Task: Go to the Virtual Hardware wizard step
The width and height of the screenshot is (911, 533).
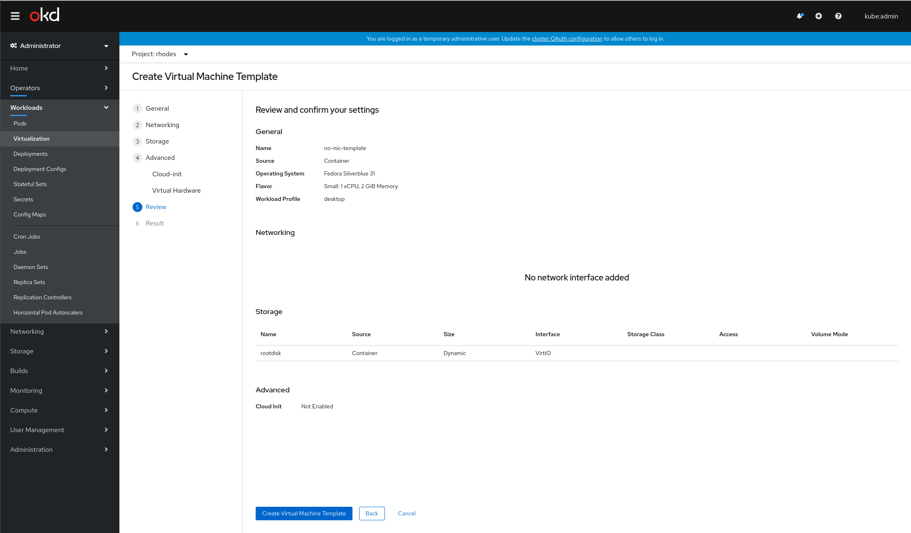Action: pyautogui.click(x=176, y=191)
